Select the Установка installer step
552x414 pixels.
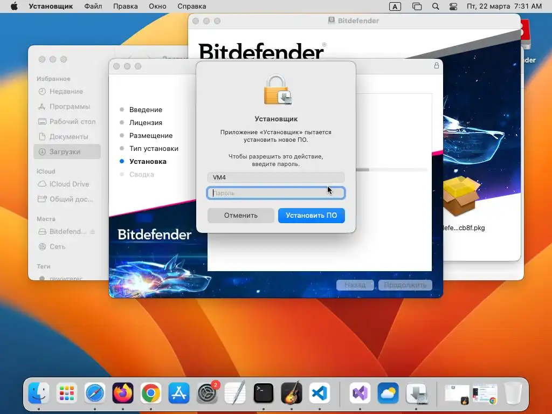(148, 161)
